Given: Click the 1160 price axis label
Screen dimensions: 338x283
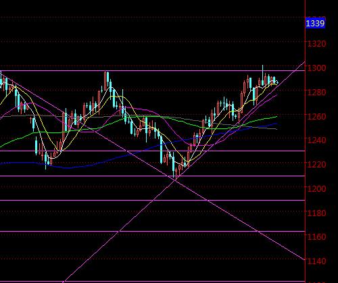Looking at the screenshot, I should (317, 237).
